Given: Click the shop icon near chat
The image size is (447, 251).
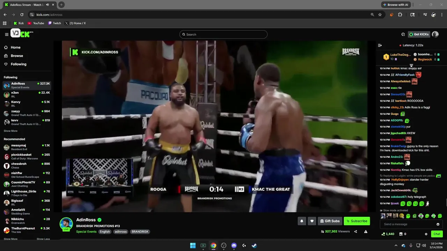Looking at the screenshot, I should click(x=401, y=234).
